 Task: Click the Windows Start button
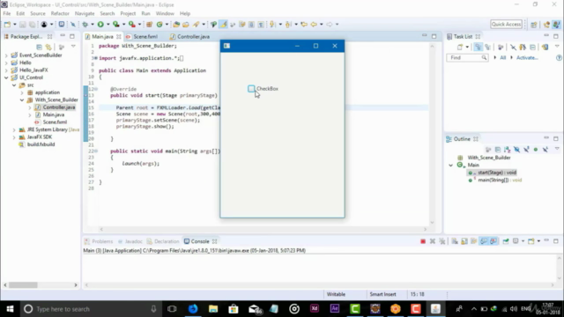(x=10, y=309)
